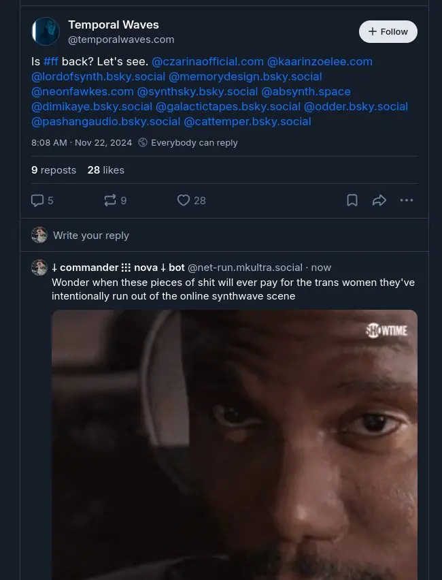This screenshot has width=442, height=580.
Task: Open the @cattemper.bsky.social mention
Action: (x=248, y=121)
